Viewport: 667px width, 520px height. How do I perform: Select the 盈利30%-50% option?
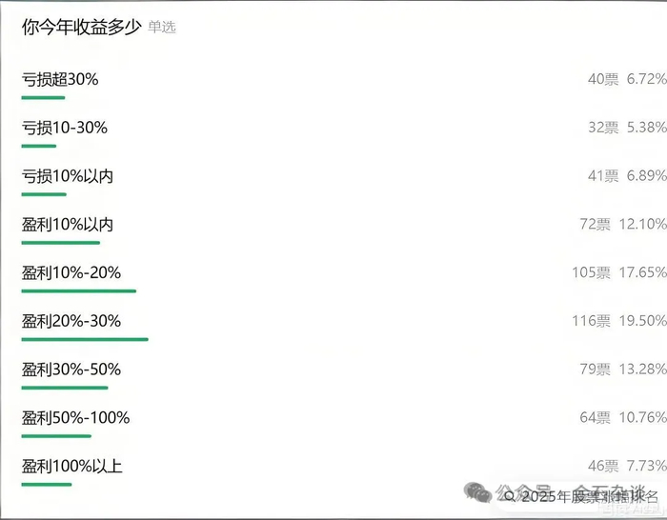tap(71, 370)
